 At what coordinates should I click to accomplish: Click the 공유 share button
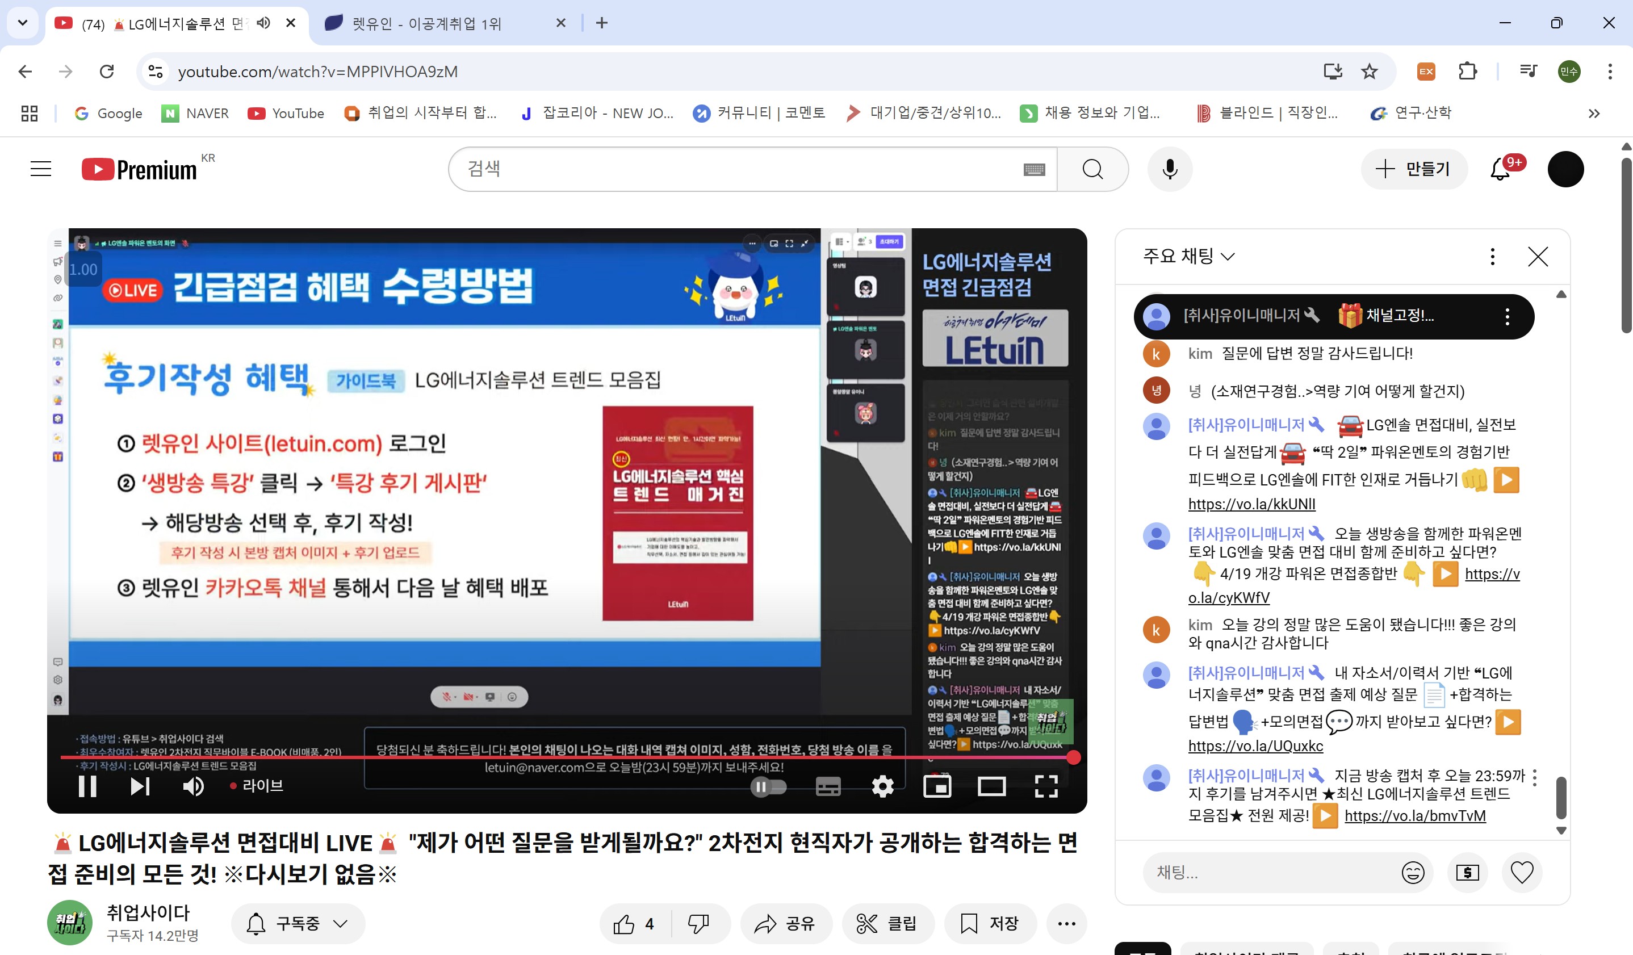(x=785, y=923)
